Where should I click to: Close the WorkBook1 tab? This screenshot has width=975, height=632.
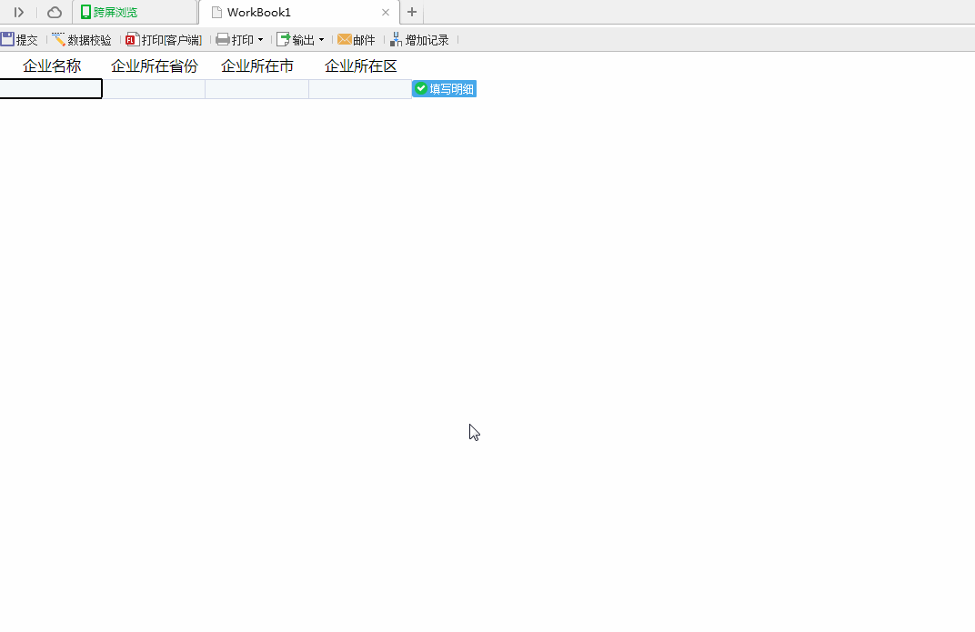[386, 12]
